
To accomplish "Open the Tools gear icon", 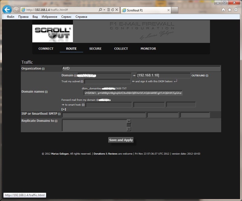I will pos(236,10).
